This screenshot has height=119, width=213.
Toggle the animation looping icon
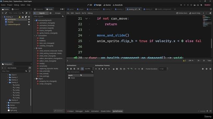pyautogui.click(x=82, y=69)
